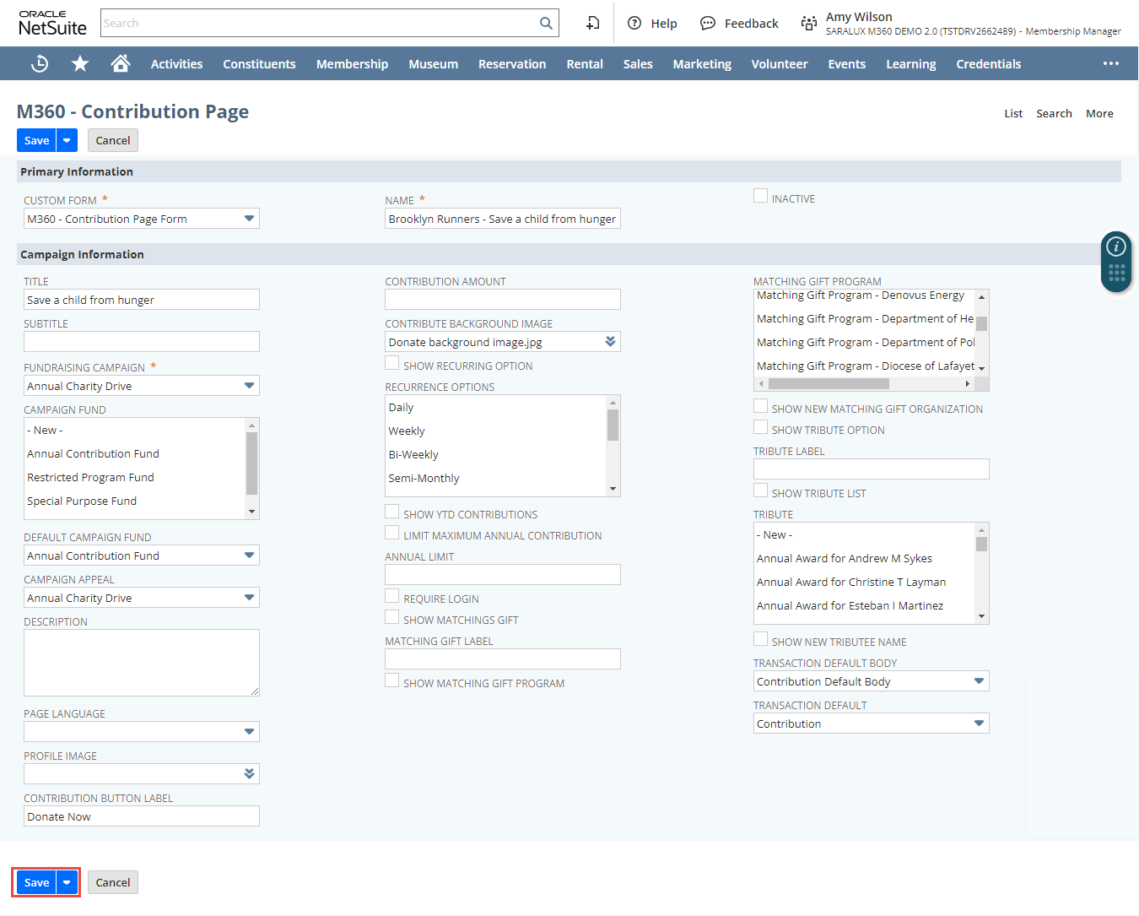Check the Inactive checkbox
The width and height of the screenshot is (1139, 916).
tap(761, 197)
